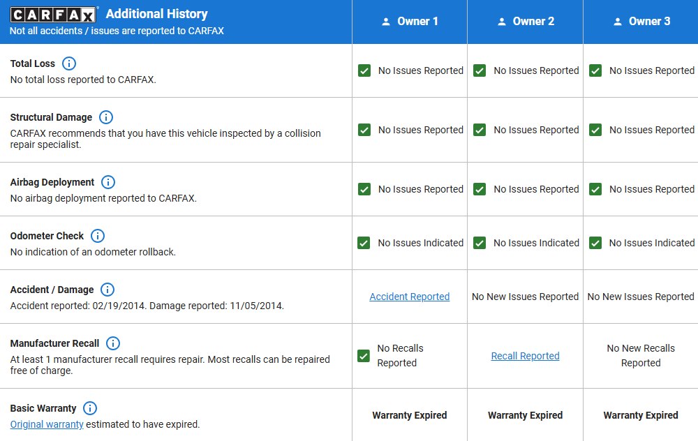Click Structural Damage 'No Issues Reported' text, Owner 2
The image size is (698, 441).
tap(536, 130)
